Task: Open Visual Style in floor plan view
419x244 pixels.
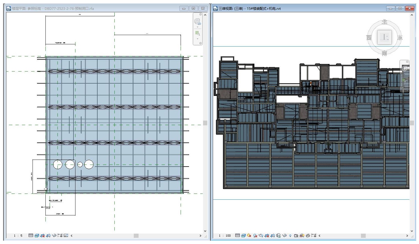Action: tap(37, 236)
